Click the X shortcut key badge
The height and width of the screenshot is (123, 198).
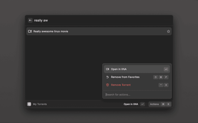(x=166, y=85)
